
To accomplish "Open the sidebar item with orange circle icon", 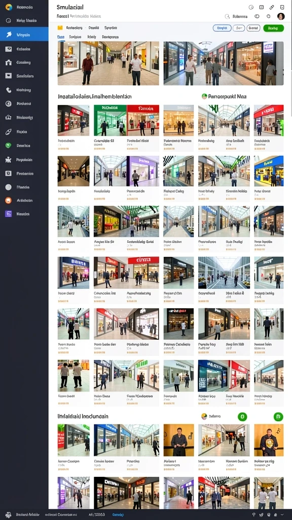I will click(x=24, y=200).
